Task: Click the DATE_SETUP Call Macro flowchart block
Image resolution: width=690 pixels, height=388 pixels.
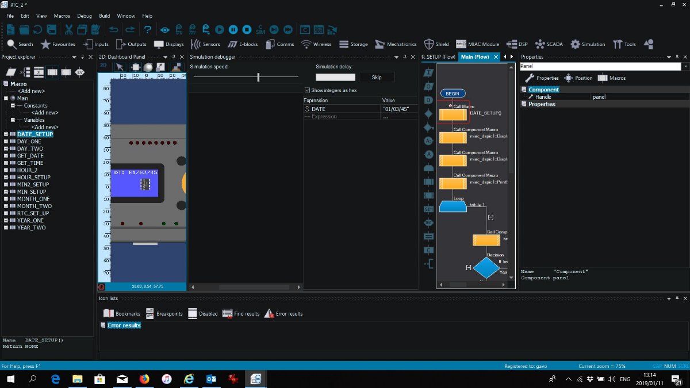Action: click(x=453, y=114)
